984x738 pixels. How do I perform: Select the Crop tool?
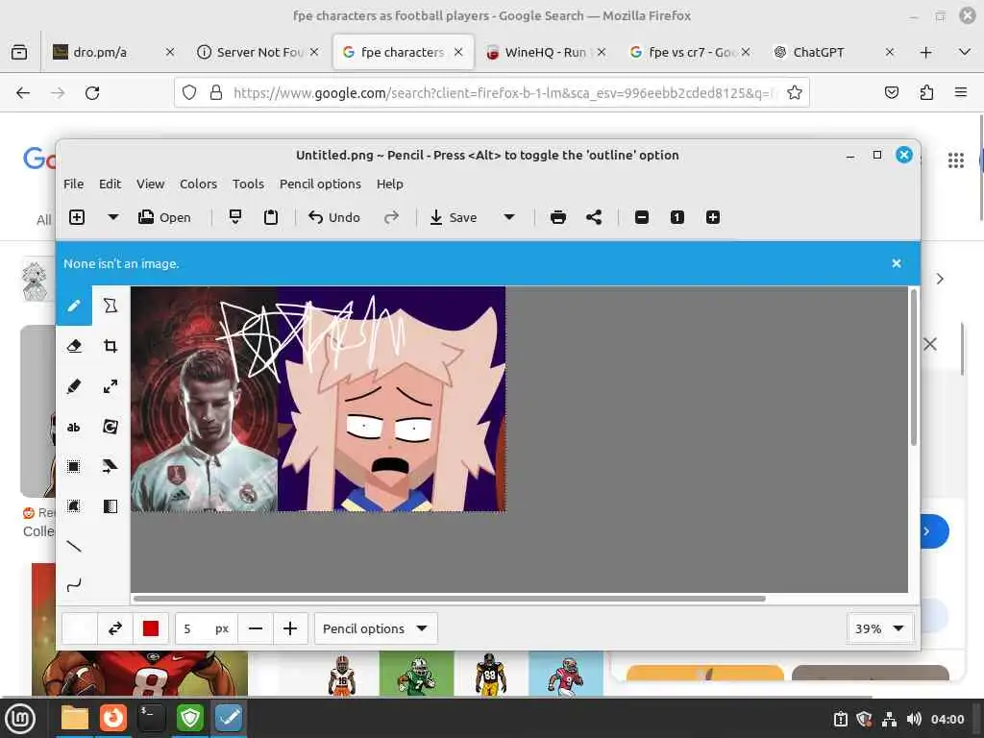click(111, 346)
